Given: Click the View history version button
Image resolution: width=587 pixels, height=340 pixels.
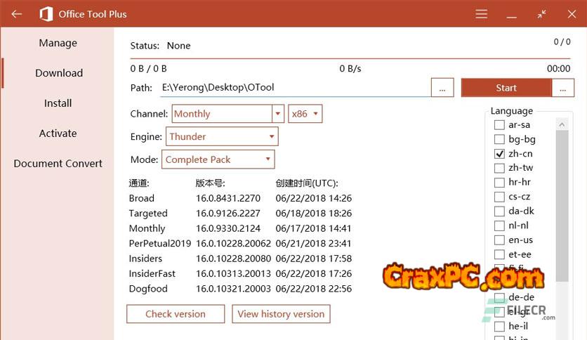Looking at the screenshot, I should click(x=281, y=314).
